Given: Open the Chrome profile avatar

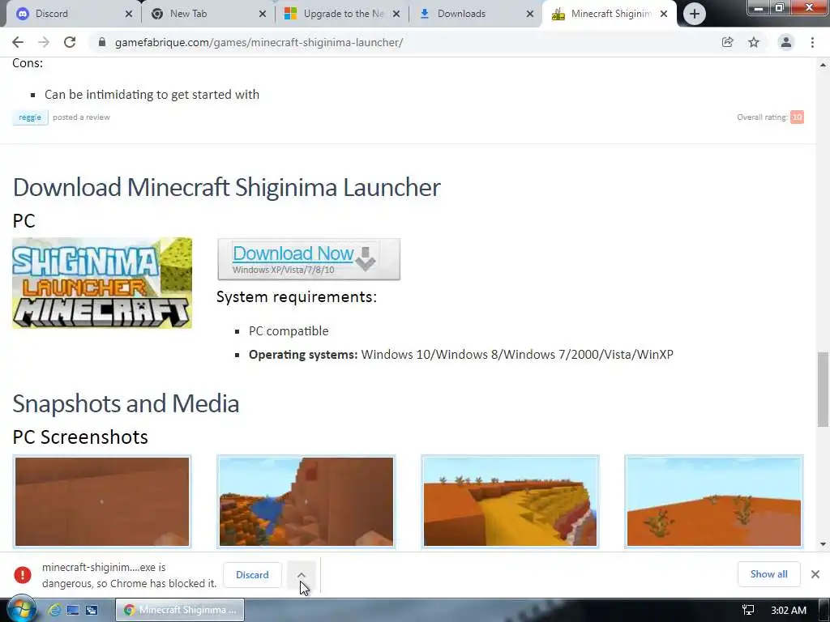Looking at the screenshot, I should click(786, 42).
